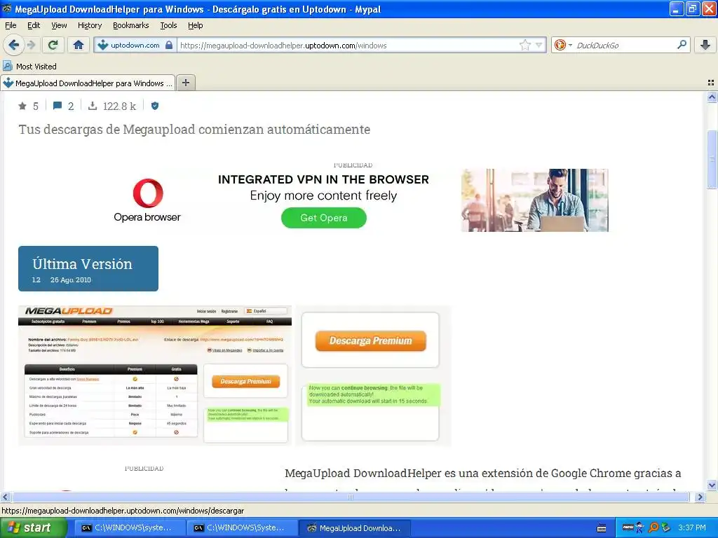
Task: Click the rightmost green system tray icon
Action: pos(666,528)
